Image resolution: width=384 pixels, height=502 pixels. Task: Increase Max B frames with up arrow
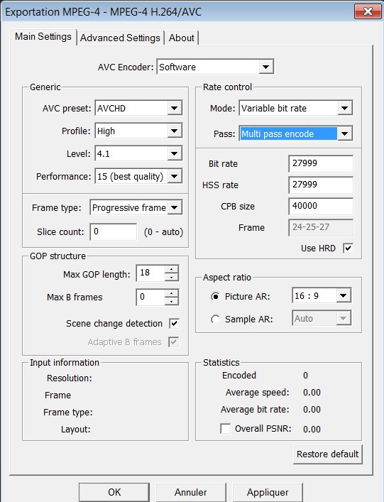click(x=172, y=293)
